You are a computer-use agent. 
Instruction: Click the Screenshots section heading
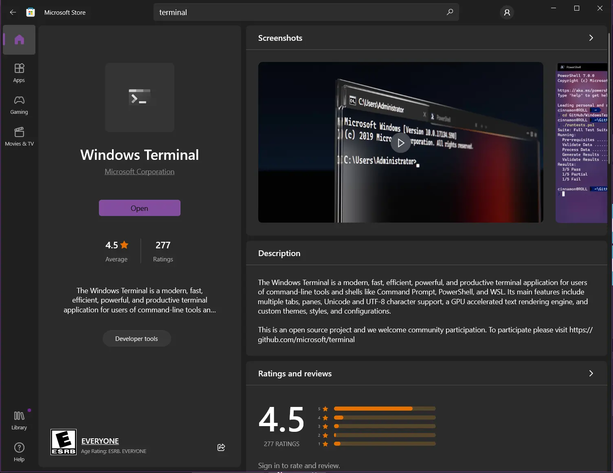click(x=280, y=38)
